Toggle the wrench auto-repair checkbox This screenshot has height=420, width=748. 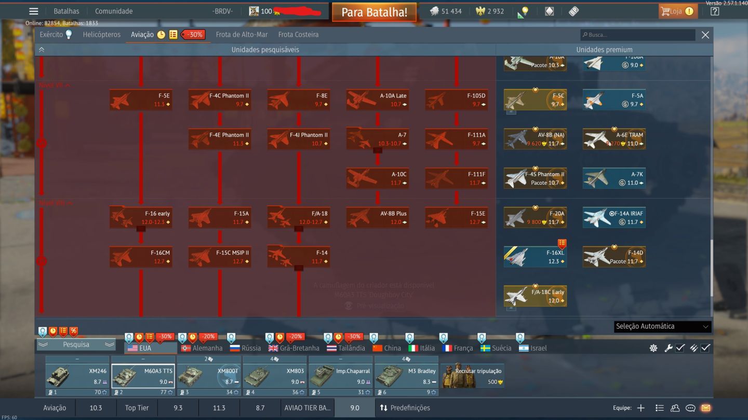(680, 348)
